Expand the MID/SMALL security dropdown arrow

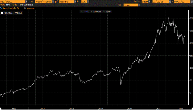[26, 2]
